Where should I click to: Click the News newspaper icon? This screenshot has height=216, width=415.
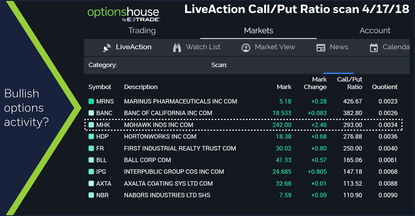coord(321,48)
